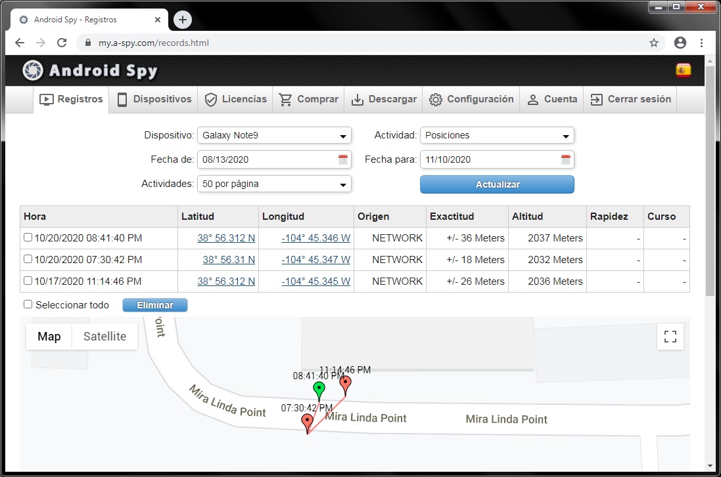Open the Configuración tab label
721x477 pixels.
(x=480, y=99)
